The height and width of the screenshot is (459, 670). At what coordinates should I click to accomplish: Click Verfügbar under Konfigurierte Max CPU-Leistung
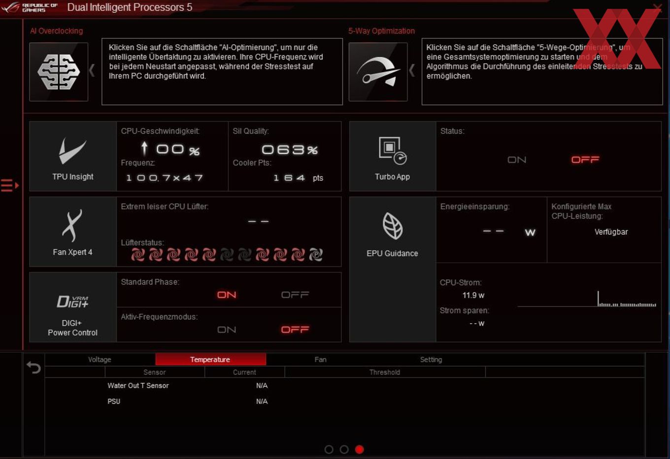[x=611, y=232]
